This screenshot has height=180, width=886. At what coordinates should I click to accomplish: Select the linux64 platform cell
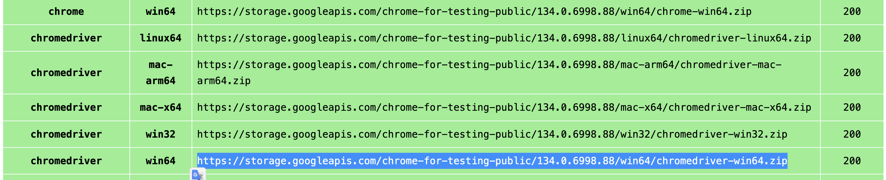tap(161, 38)
